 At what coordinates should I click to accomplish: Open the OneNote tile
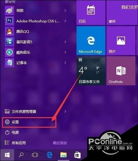tap(121, 71)
